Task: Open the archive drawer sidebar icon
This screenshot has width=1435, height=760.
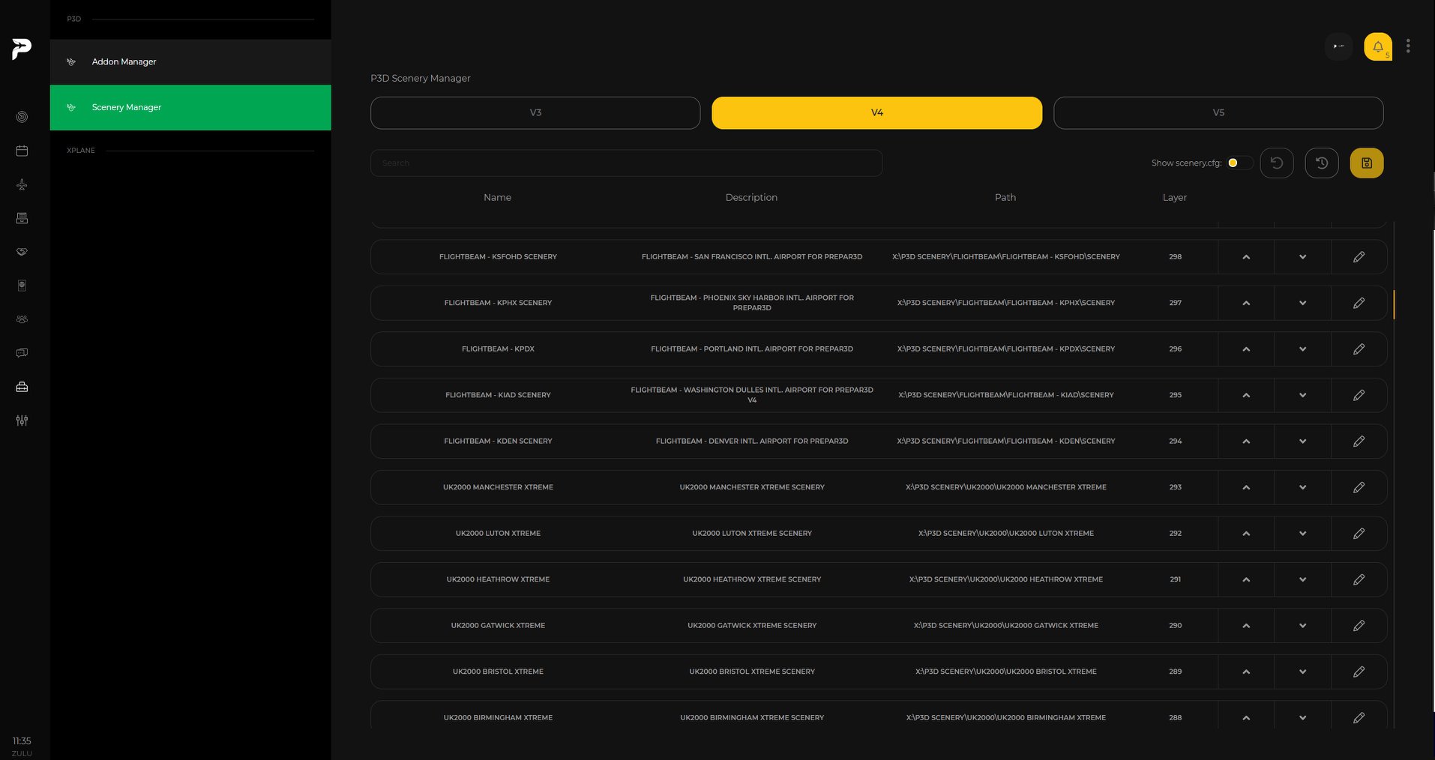Action: [x=22, y=218]
